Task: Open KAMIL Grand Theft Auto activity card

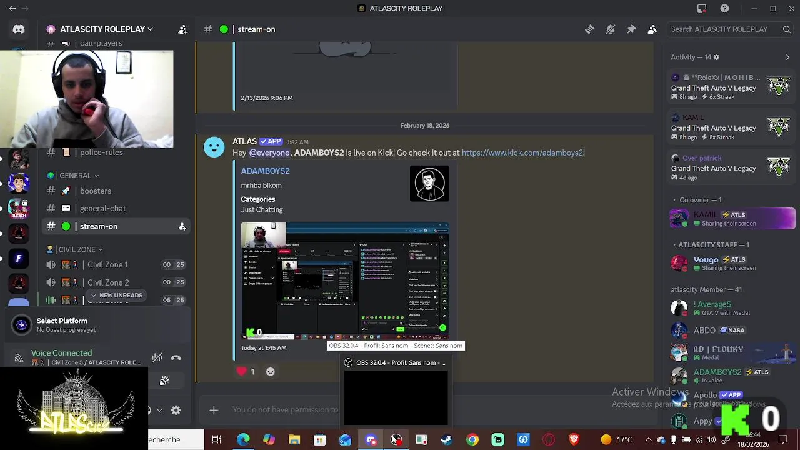Action: (x=731, y=127)
